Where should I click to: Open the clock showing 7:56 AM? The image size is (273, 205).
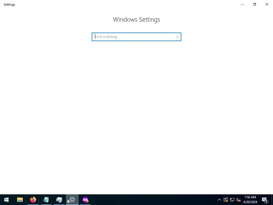click(250, 200)
